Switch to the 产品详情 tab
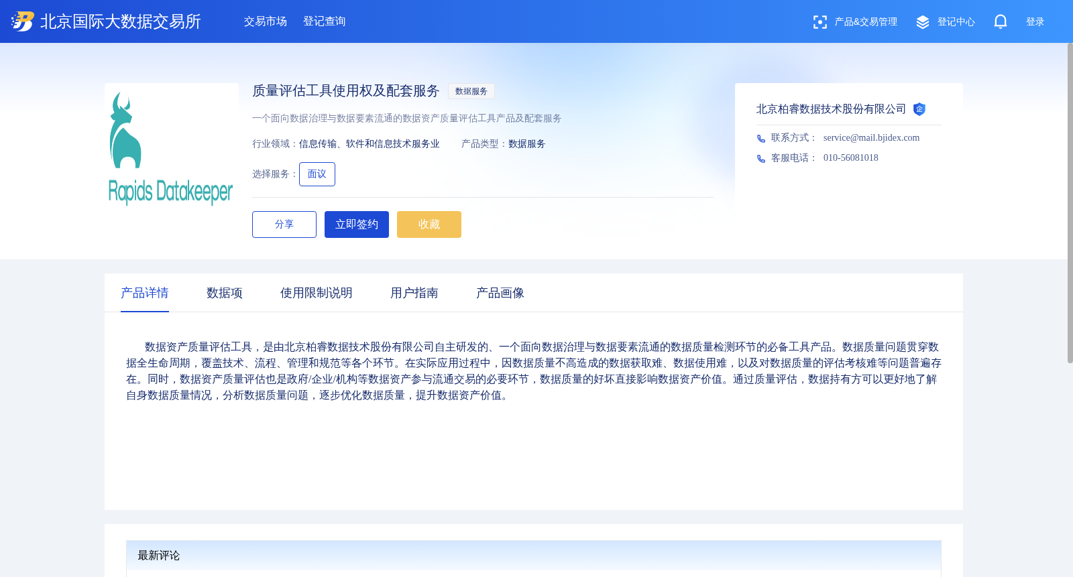The height and width of the screenshot is (577, 1073). click(145, 293)
